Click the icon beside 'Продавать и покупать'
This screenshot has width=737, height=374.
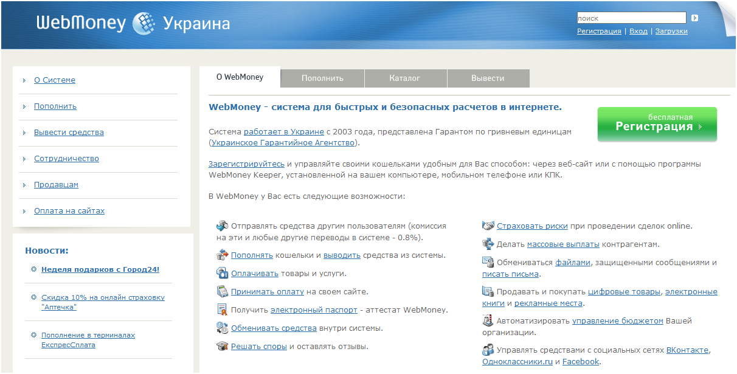488,291
